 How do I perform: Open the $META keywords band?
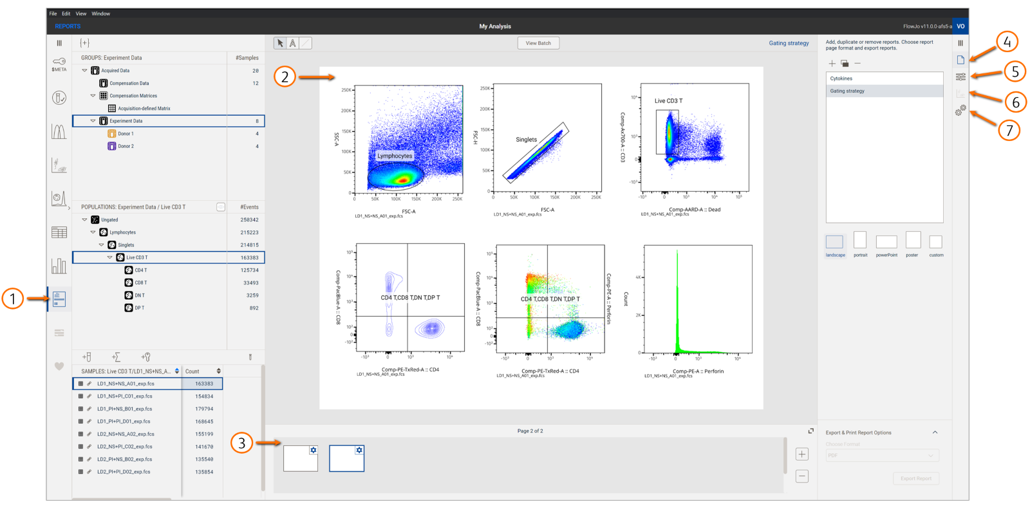[x=59, y=64]
